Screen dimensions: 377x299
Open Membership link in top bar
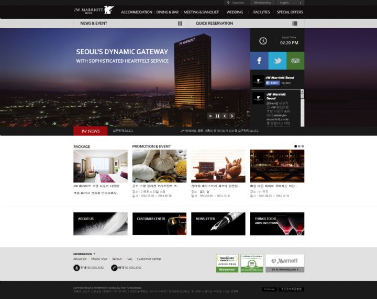coord(262,3)
